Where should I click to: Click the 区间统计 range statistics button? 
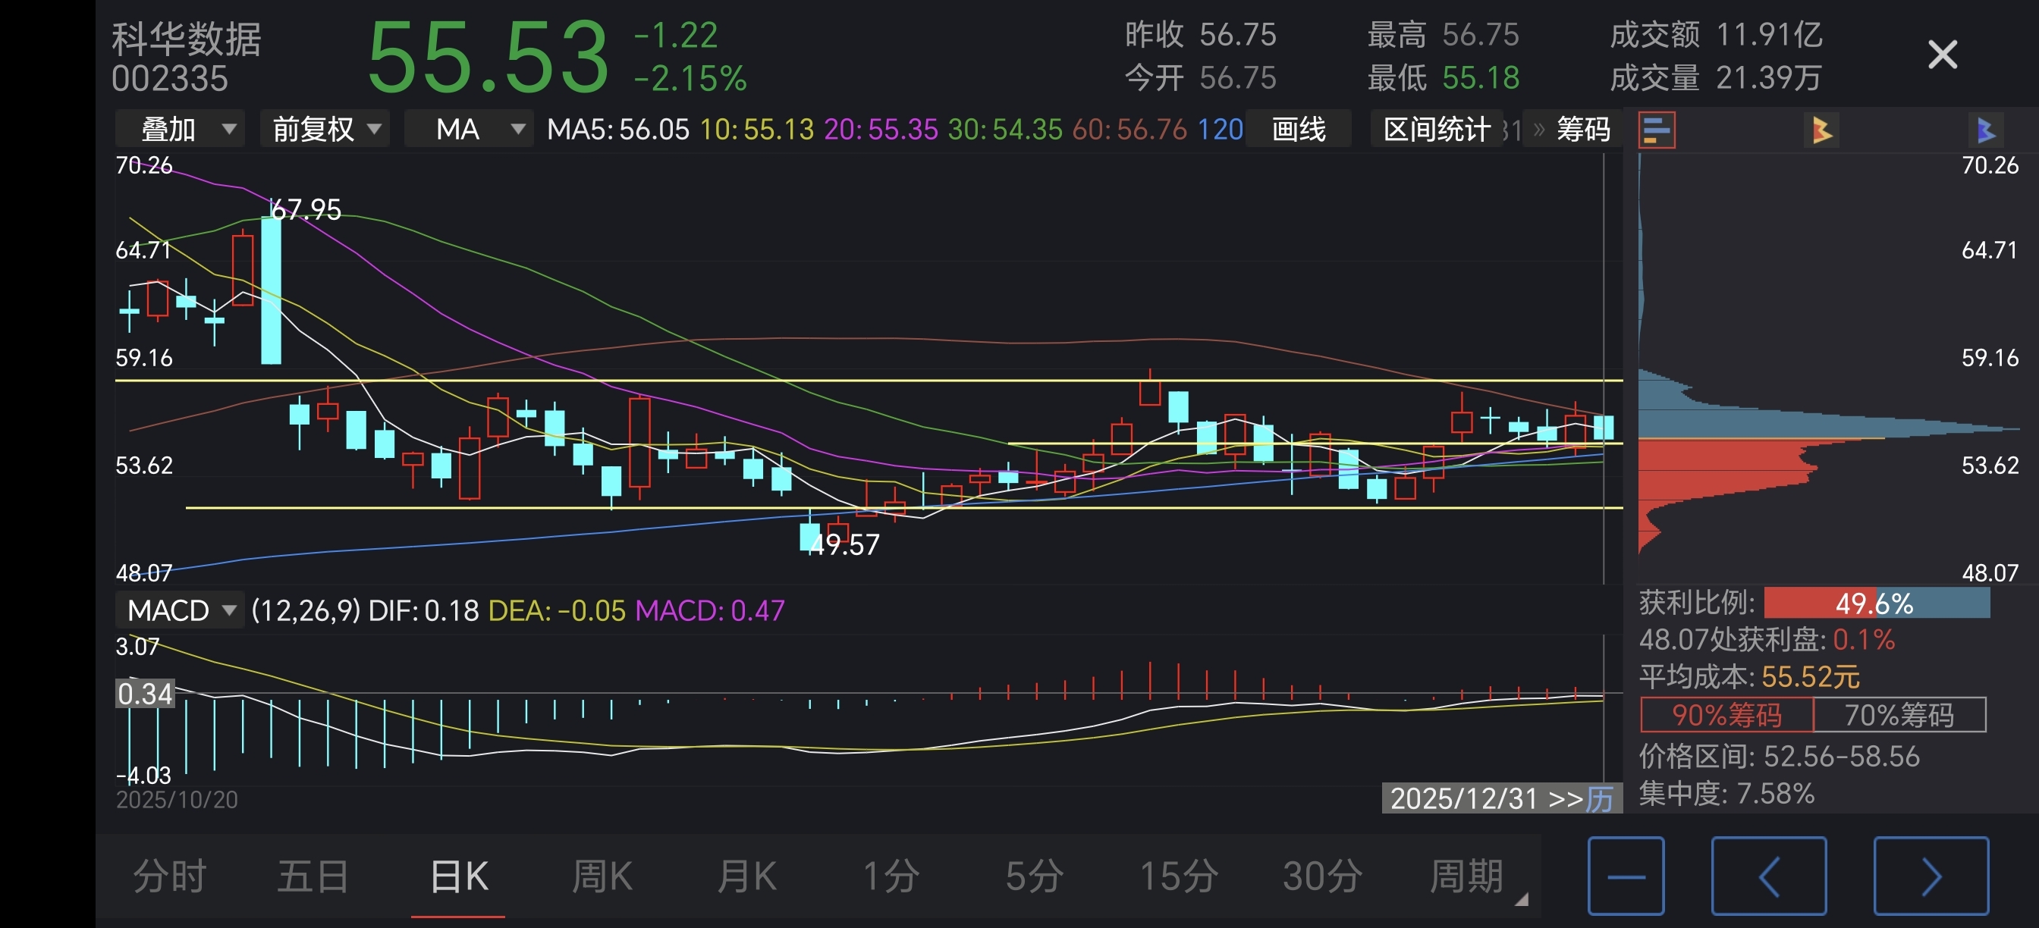1436,130
